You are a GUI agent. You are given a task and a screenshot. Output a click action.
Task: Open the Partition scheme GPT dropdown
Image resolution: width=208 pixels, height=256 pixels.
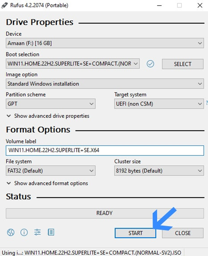click(51, 104)
